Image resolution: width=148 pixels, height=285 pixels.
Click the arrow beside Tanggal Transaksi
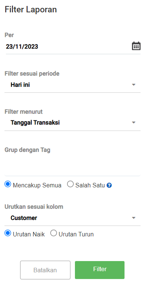click(x=134, y=123)
